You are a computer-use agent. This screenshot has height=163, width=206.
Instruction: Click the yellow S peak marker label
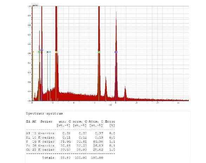[56, 52]
